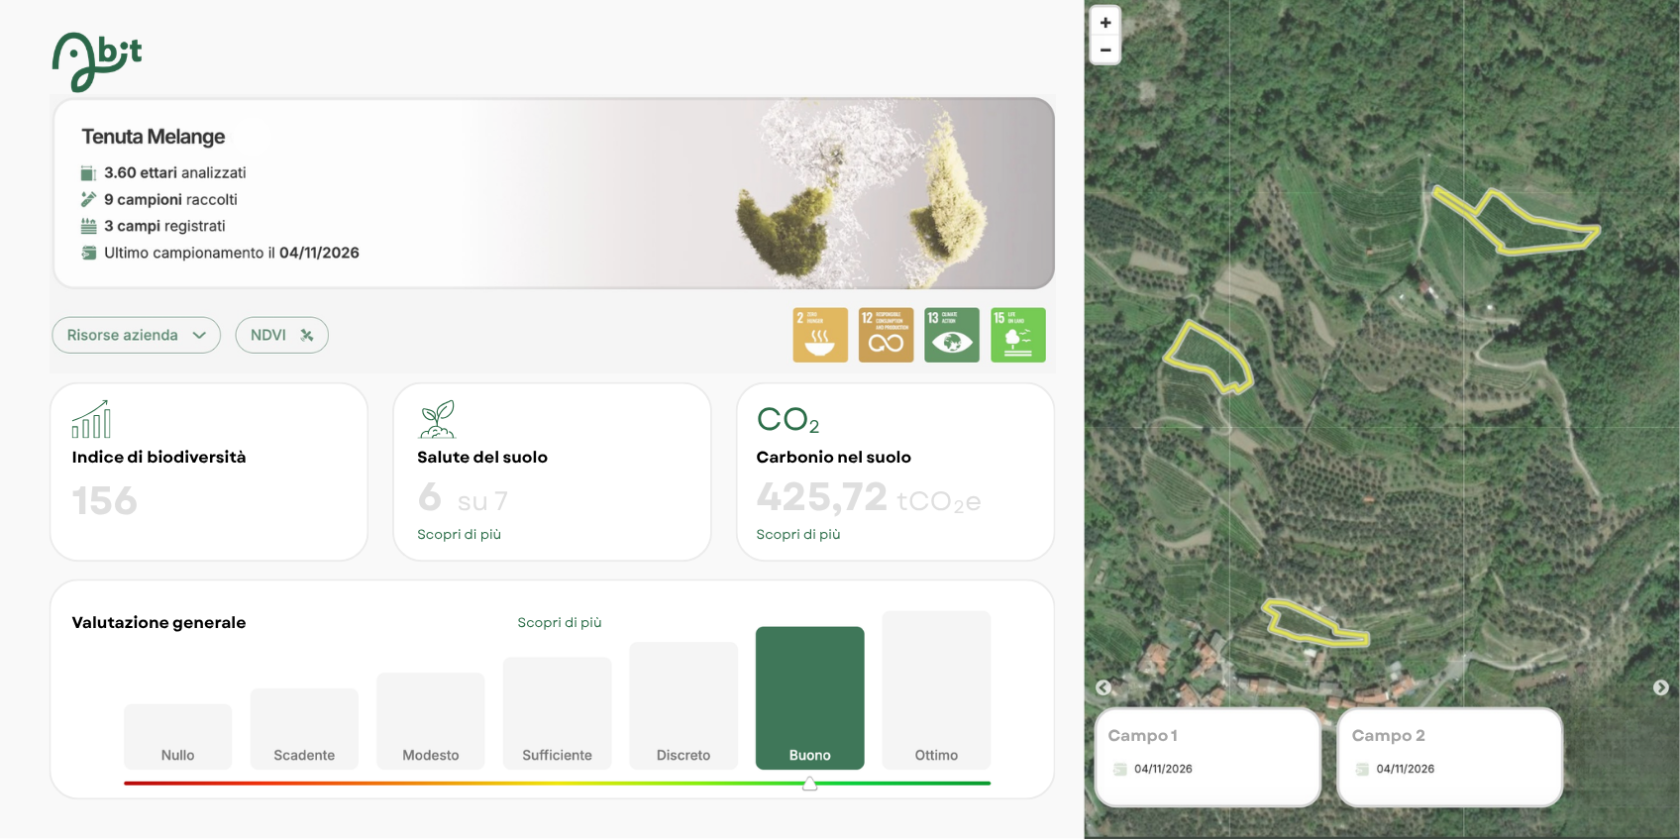Expand the Risorse azienda dropdown
The height and width of the screenshot is (839, 1680).
click(136, 335)
